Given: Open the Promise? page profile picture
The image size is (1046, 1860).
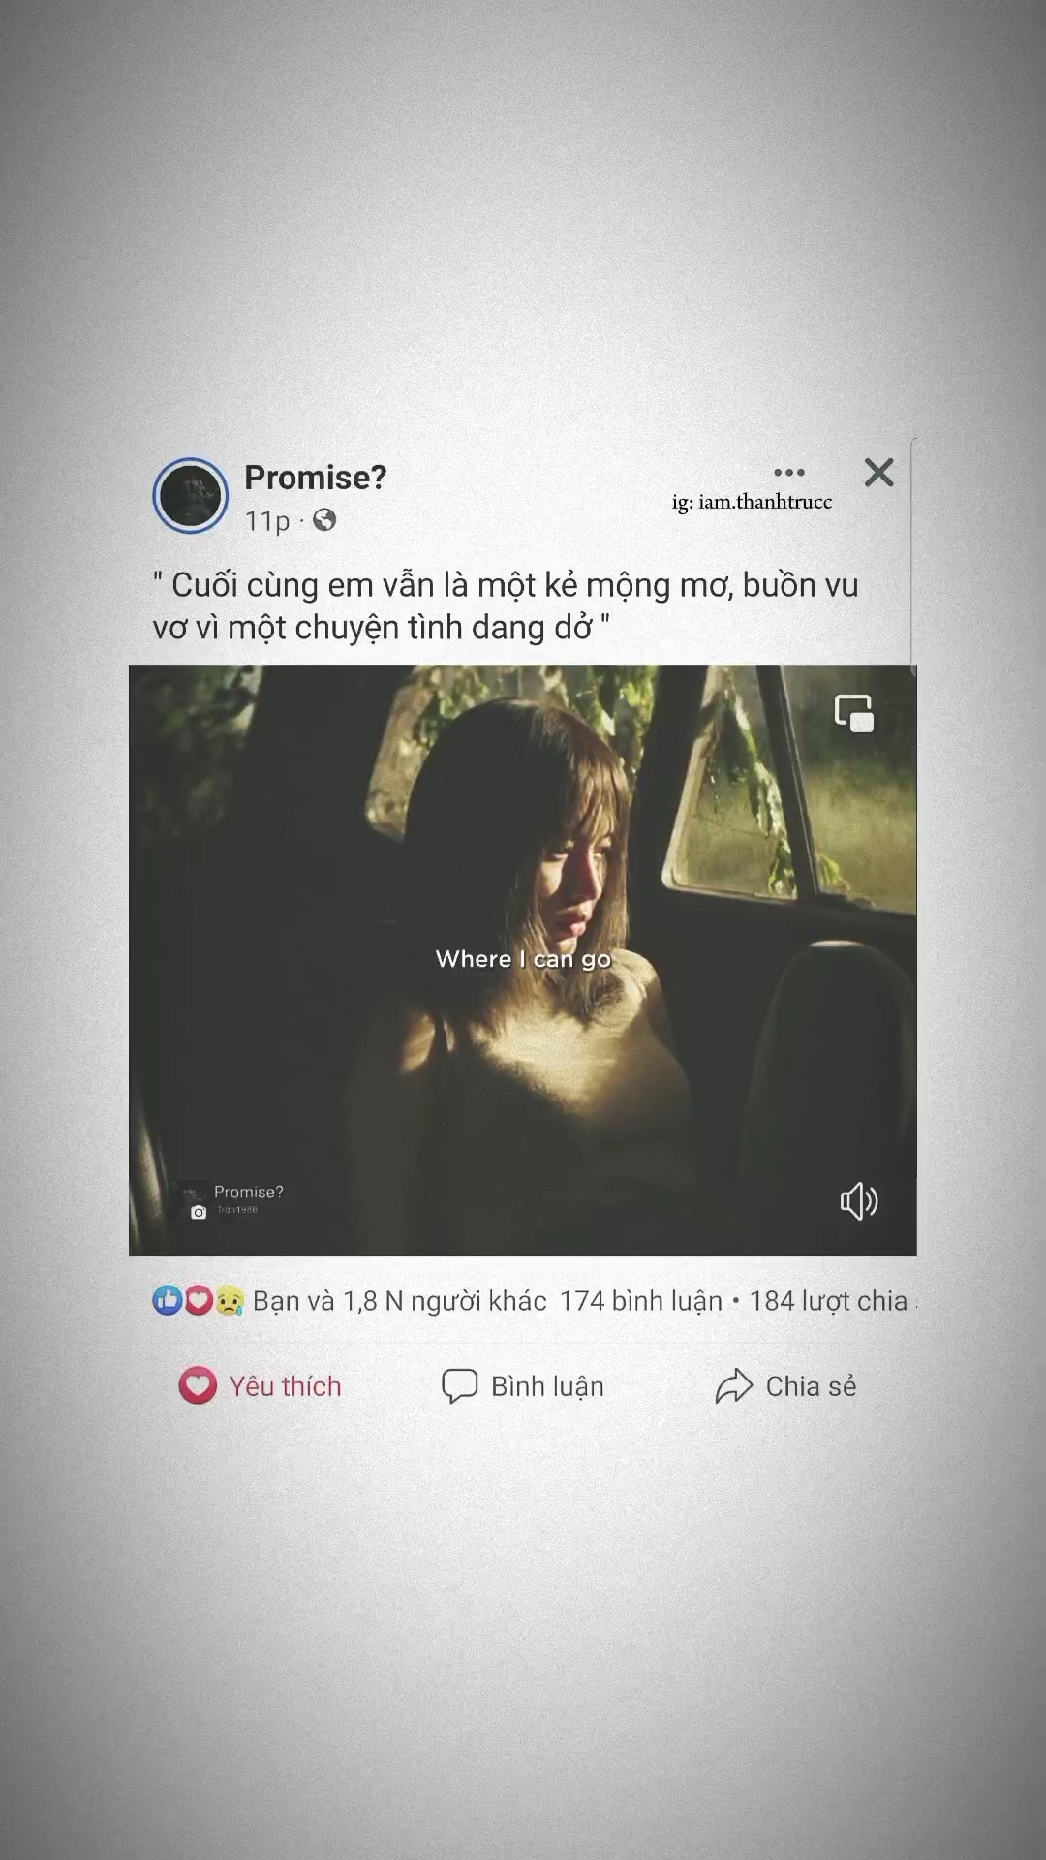Looking at the screenshot, I should (191, 495).
